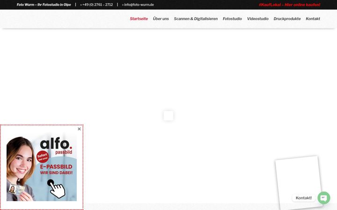Click the #KaufLokal online kaufen link

pyautogui.click(x=289, y=5)
